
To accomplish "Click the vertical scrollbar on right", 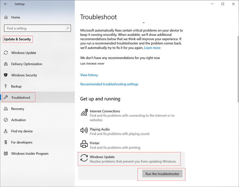I will coord(238,69).
